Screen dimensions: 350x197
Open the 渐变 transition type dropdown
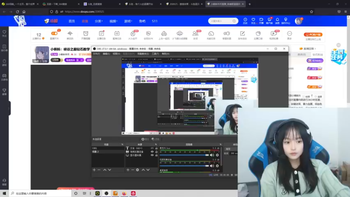[x=231, y=149]
